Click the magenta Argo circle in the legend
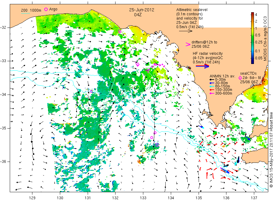 point(46,9)
